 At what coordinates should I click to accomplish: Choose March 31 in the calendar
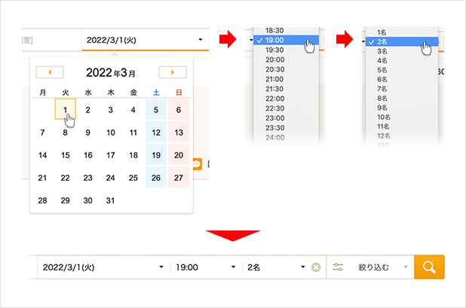pyautogui.click(x=111, y=200)
